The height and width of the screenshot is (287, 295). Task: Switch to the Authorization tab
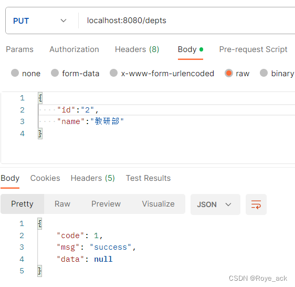pos(75,49)
